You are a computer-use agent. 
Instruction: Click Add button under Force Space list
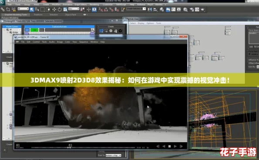coord(251,47)
